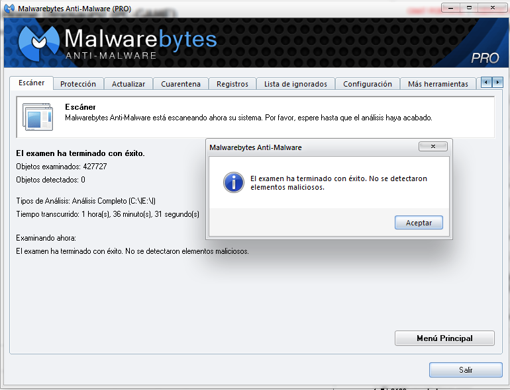Viewport: 510px width, 390px height.
Task: Open the Configuración tab
Action: [368, 84]
